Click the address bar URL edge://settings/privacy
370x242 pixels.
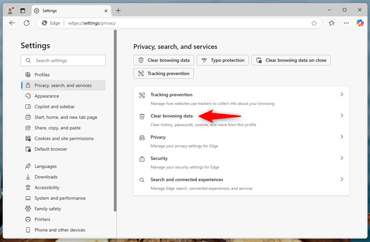(x=92, y=23)
